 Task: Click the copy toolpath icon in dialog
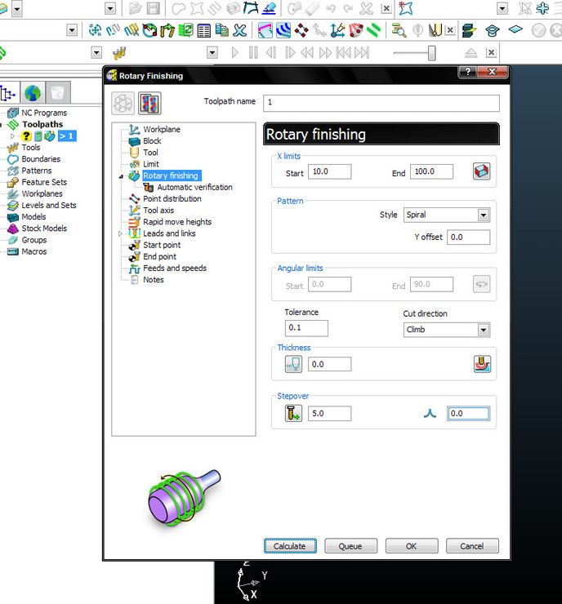[149, 103]
